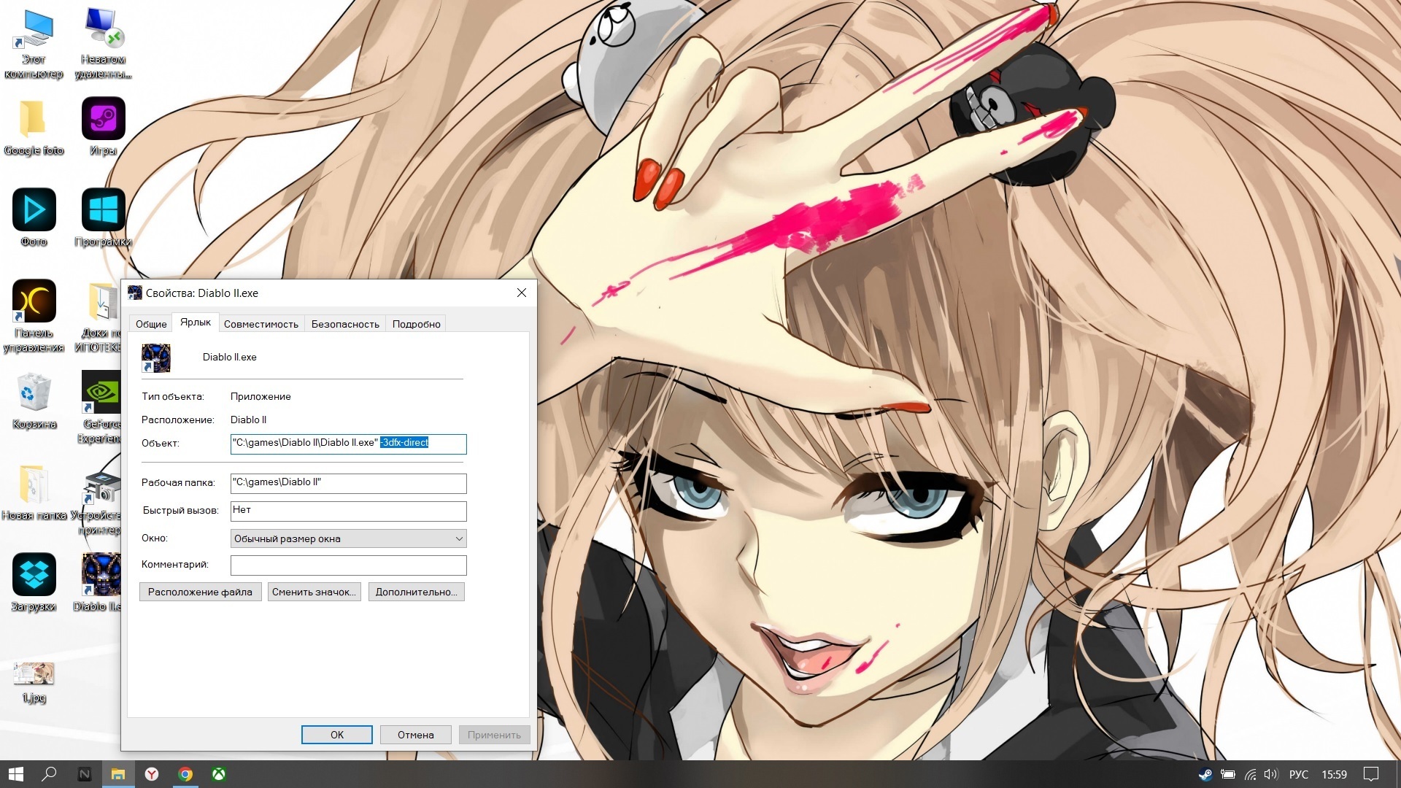Open the volume speaker tray icon
The width and height of the screenshot is (1401, 788).
pos(1271,774)
